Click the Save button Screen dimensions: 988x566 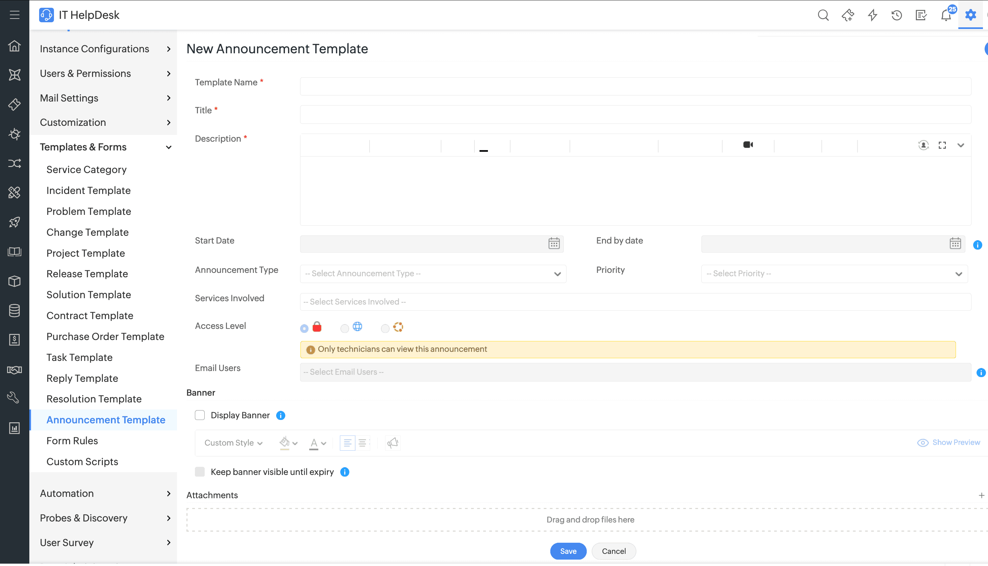[568, 551]
